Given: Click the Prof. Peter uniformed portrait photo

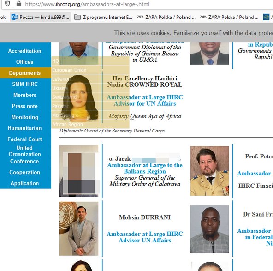Looking at the screenshot, I should [x=210, y=171].
